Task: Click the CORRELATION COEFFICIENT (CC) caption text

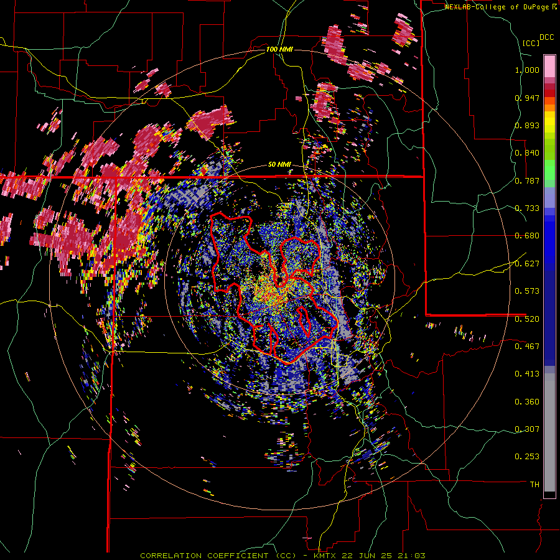Action: point(218,556)
